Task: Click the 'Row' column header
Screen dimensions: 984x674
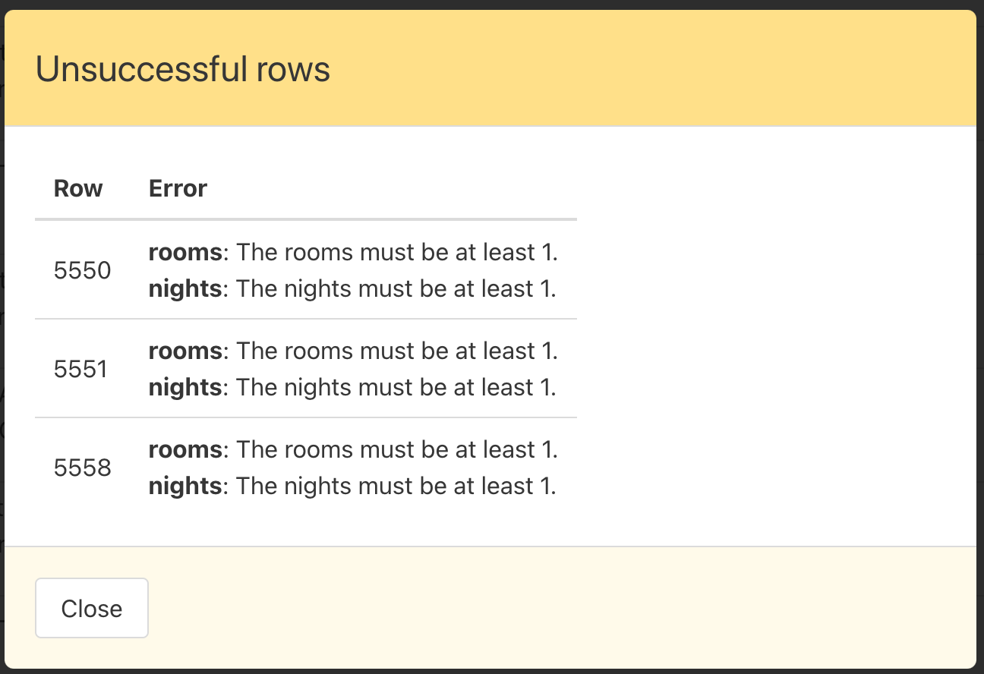Action: (x=78, y=188)
